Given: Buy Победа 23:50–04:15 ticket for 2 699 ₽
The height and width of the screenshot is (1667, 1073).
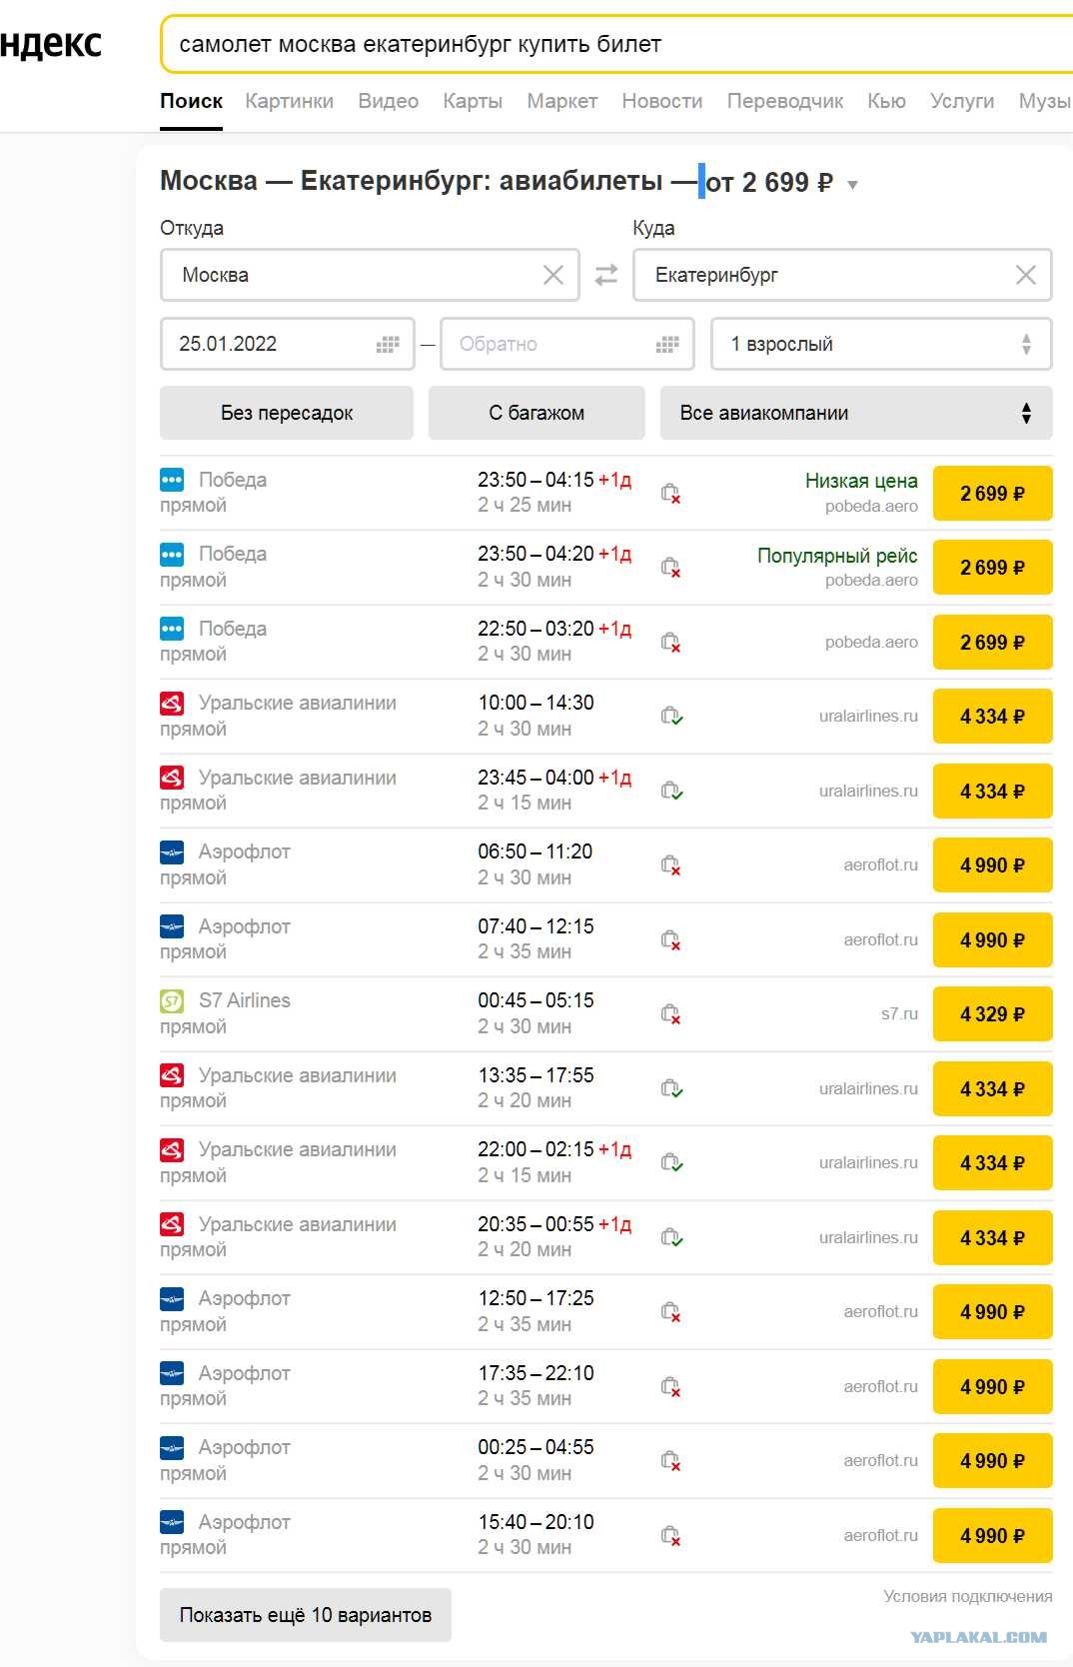Looking at the screenshot, I should (x=992, y=494).
